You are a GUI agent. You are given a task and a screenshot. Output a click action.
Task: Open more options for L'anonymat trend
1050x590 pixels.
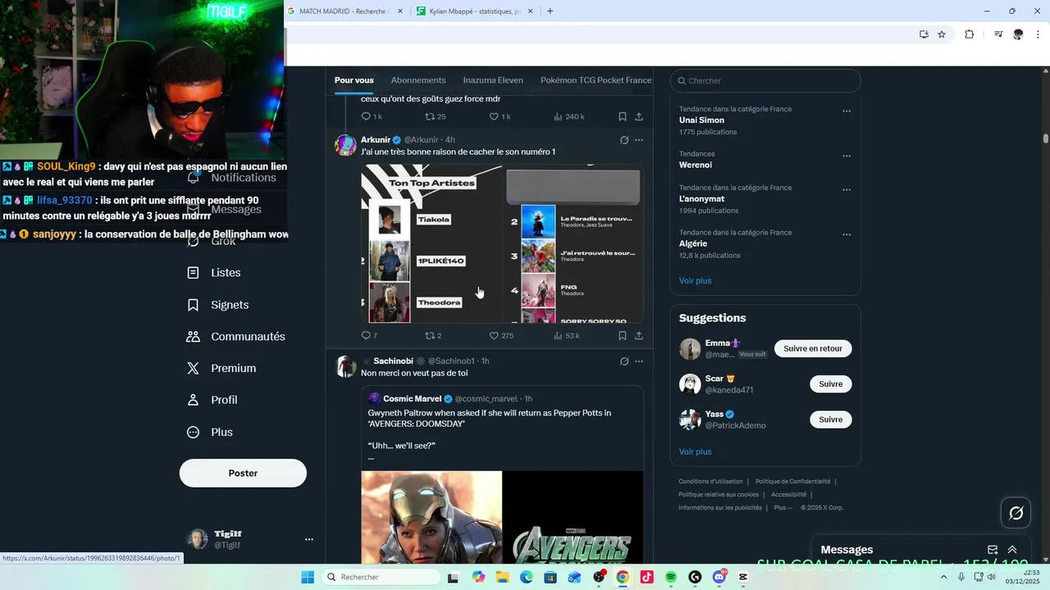tap(847, 190)
